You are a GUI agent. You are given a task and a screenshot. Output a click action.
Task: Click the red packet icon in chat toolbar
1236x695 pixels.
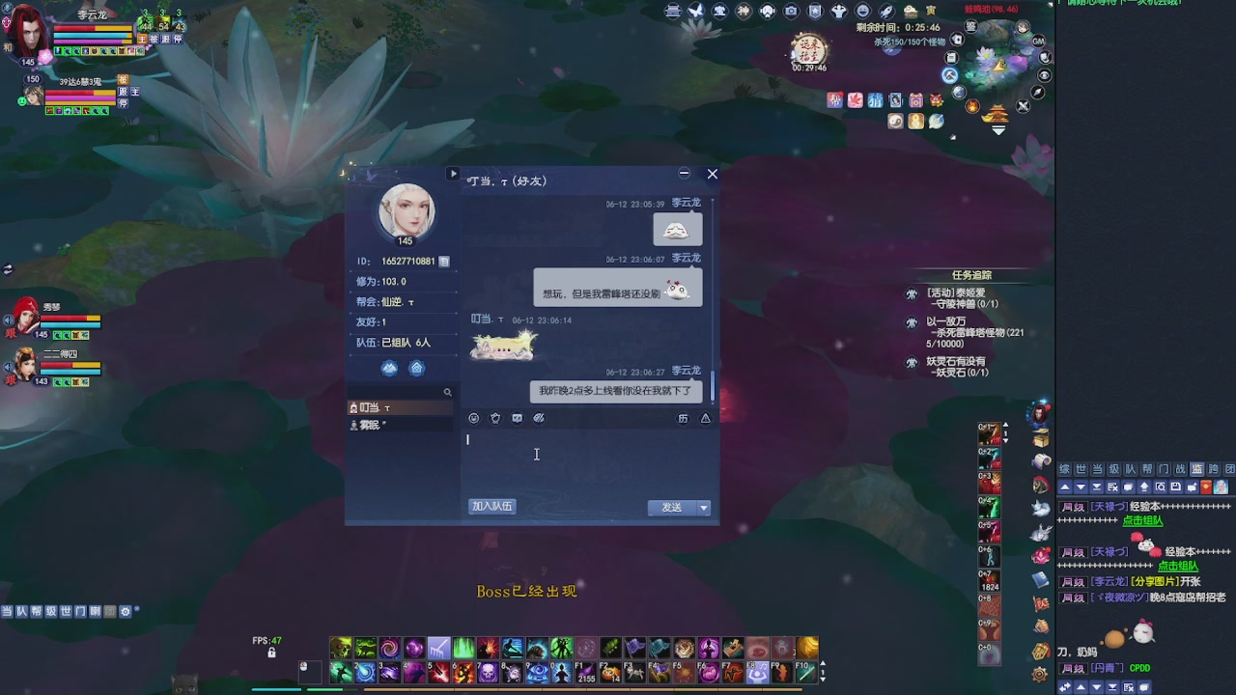(1206, 487)
